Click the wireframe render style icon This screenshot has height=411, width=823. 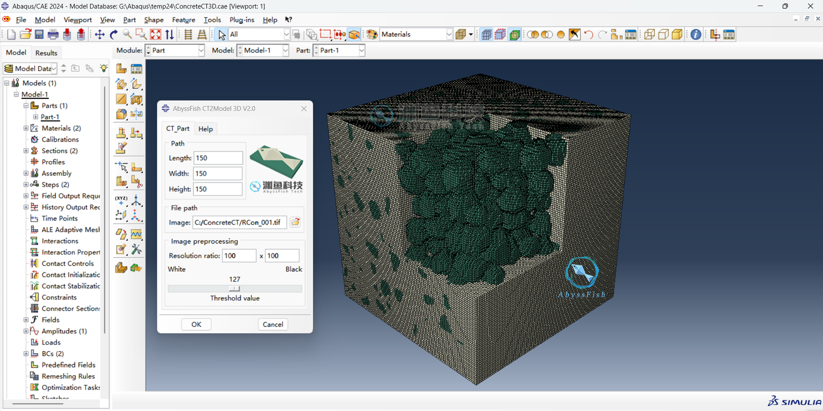point(649,35)
